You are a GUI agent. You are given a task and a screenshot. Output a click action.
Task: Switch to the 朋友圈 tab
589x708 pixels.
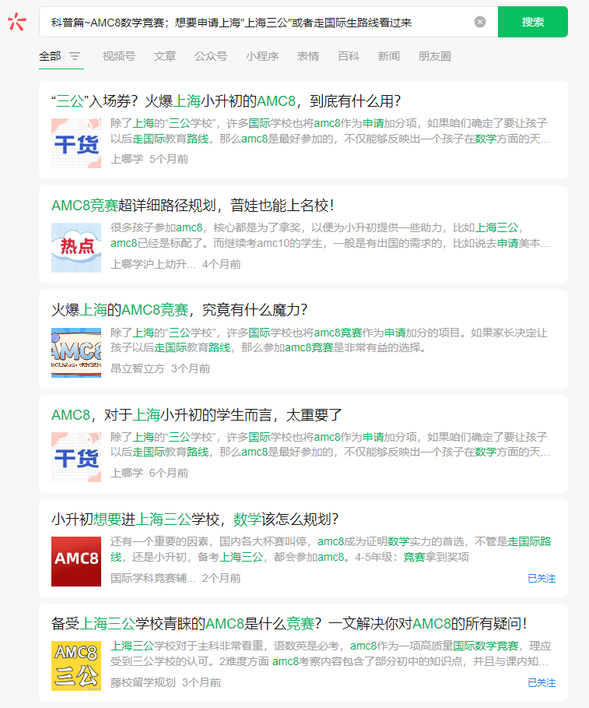coord(435,56)
